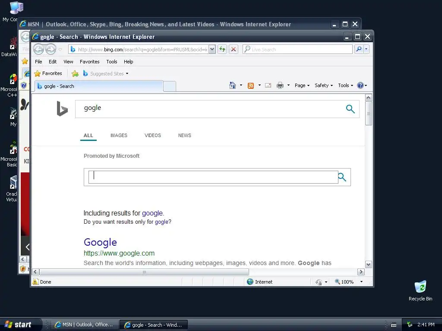Select the ALL results tab
Screen dimensions: 442x331
point(88,135)
